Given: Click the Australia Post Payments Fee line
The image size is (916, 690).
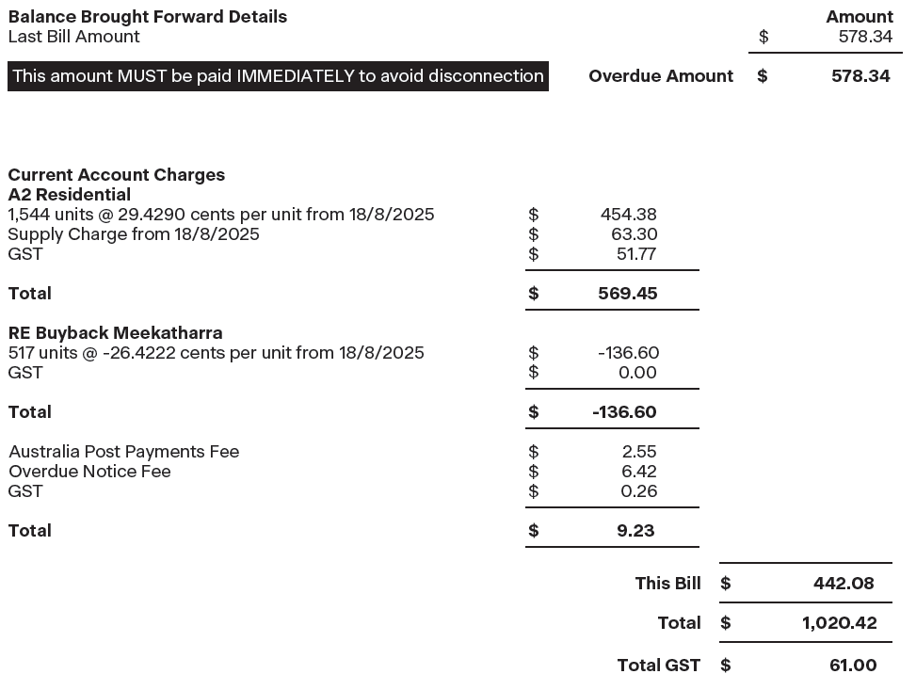Looking at the screenshot, I should tap(123, 452).
